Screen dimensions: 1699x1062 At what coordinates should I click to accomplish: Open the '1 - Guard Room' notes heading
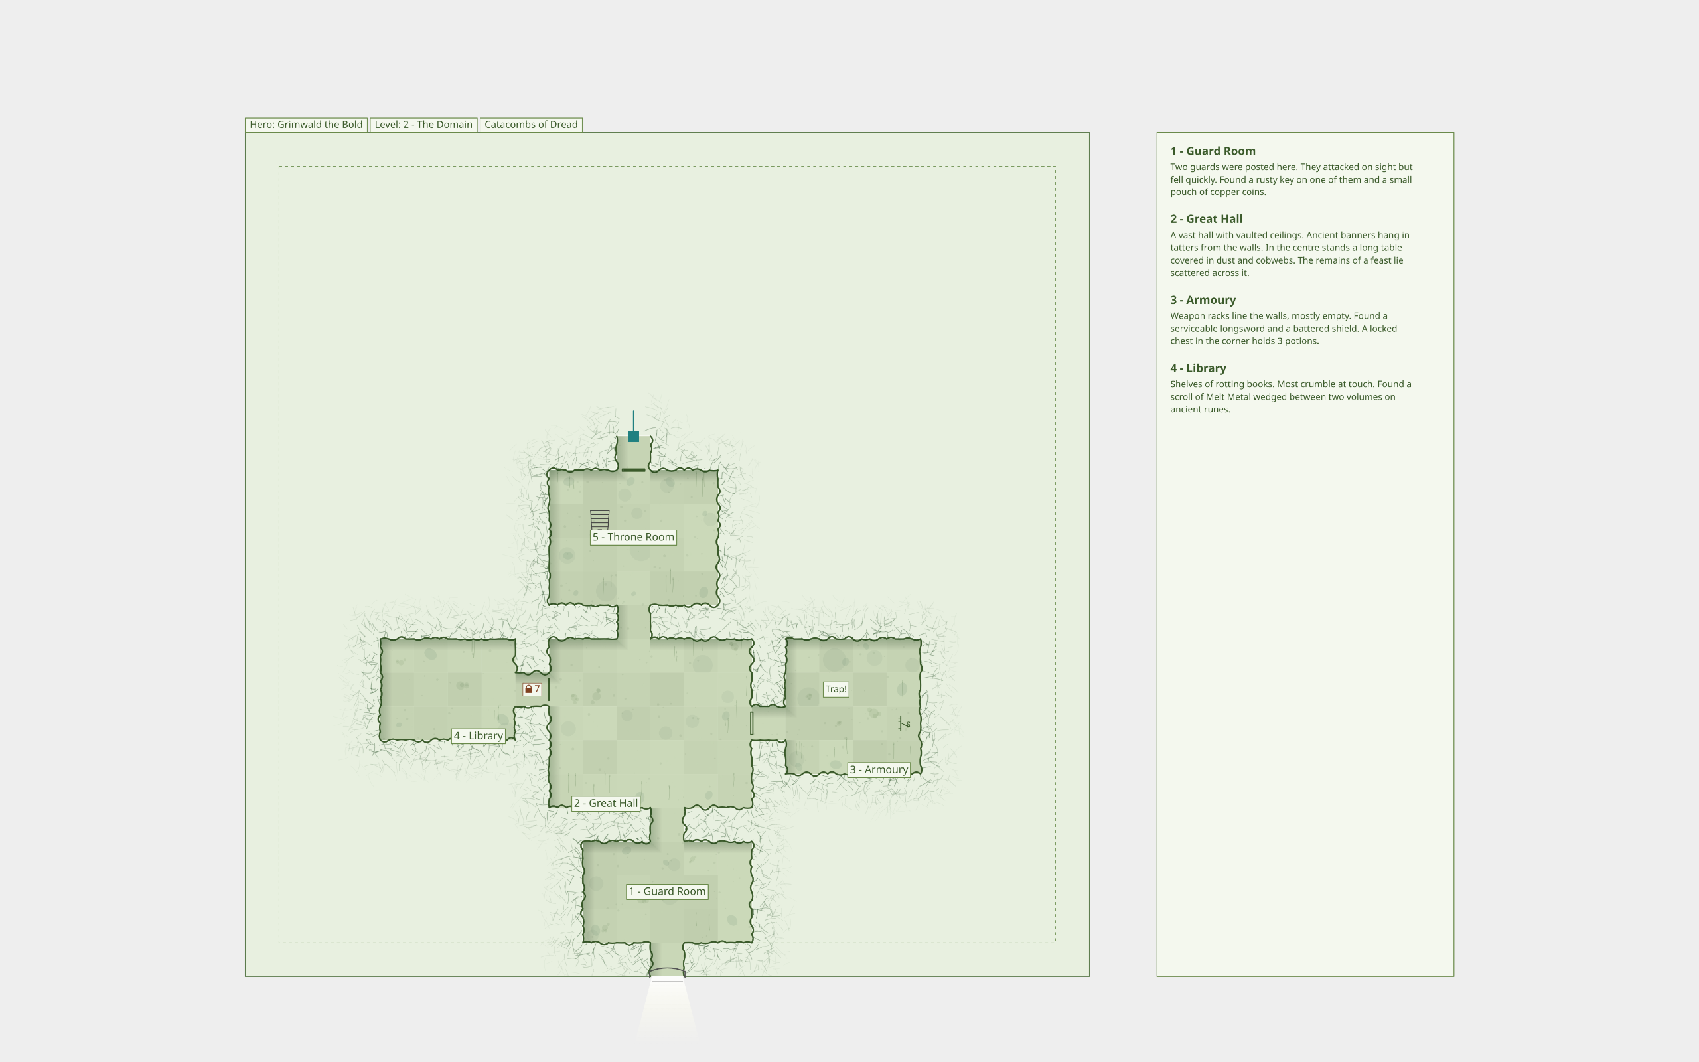click(x=1213, y=151)
